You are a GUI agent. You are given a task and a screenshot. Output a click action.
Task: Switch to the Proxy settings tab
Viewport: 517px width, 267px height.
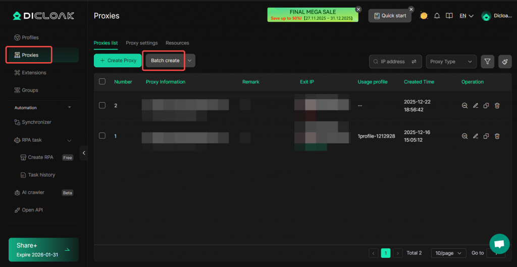[141, 43]
